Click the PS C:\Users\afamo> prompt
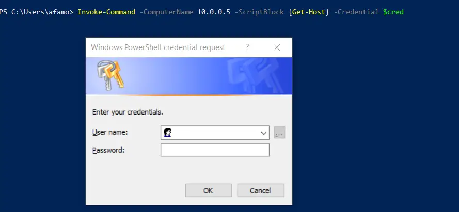This screenshot has height=212, width=459. (37, 12)
